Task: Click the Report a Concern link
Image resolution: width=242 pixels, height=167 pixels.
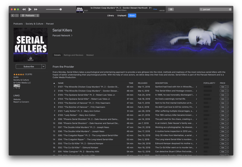Action: pyautogui.click(x=21, y=102)
